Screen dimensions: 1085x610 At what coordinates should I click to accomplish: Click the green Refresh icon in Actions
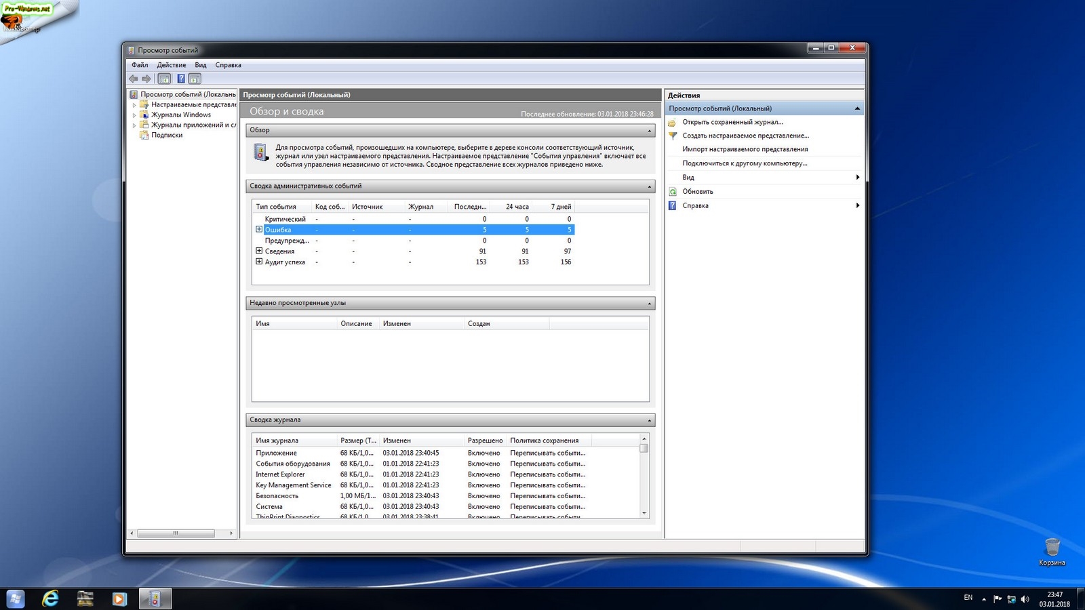click(673, 192)
